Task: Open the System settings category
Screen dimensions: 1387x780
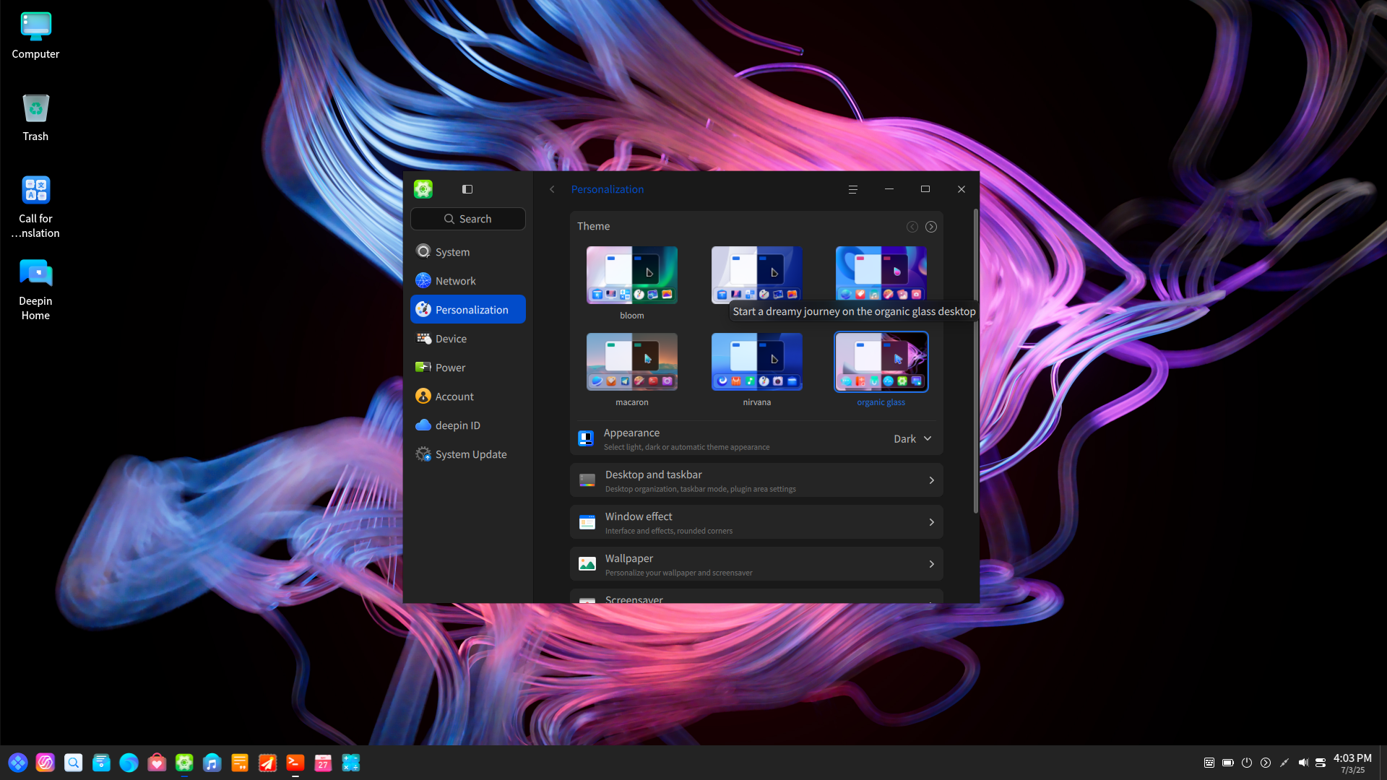Action: tap(468, 251)
